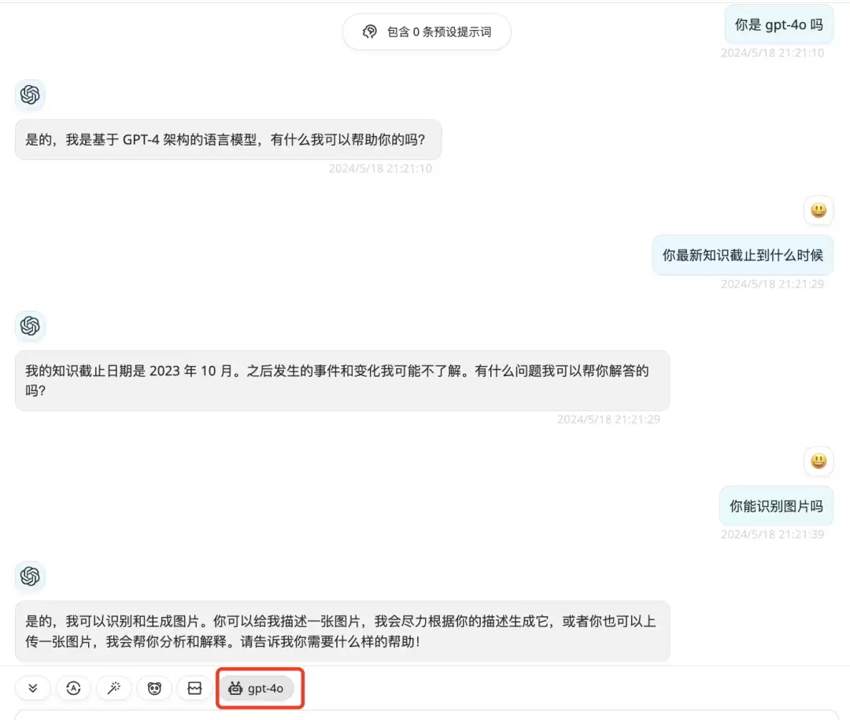The height and width of the screenshot is (720, 850).
Task: Select the user message 你能识别图片吗
Action: tap(776, 506)
